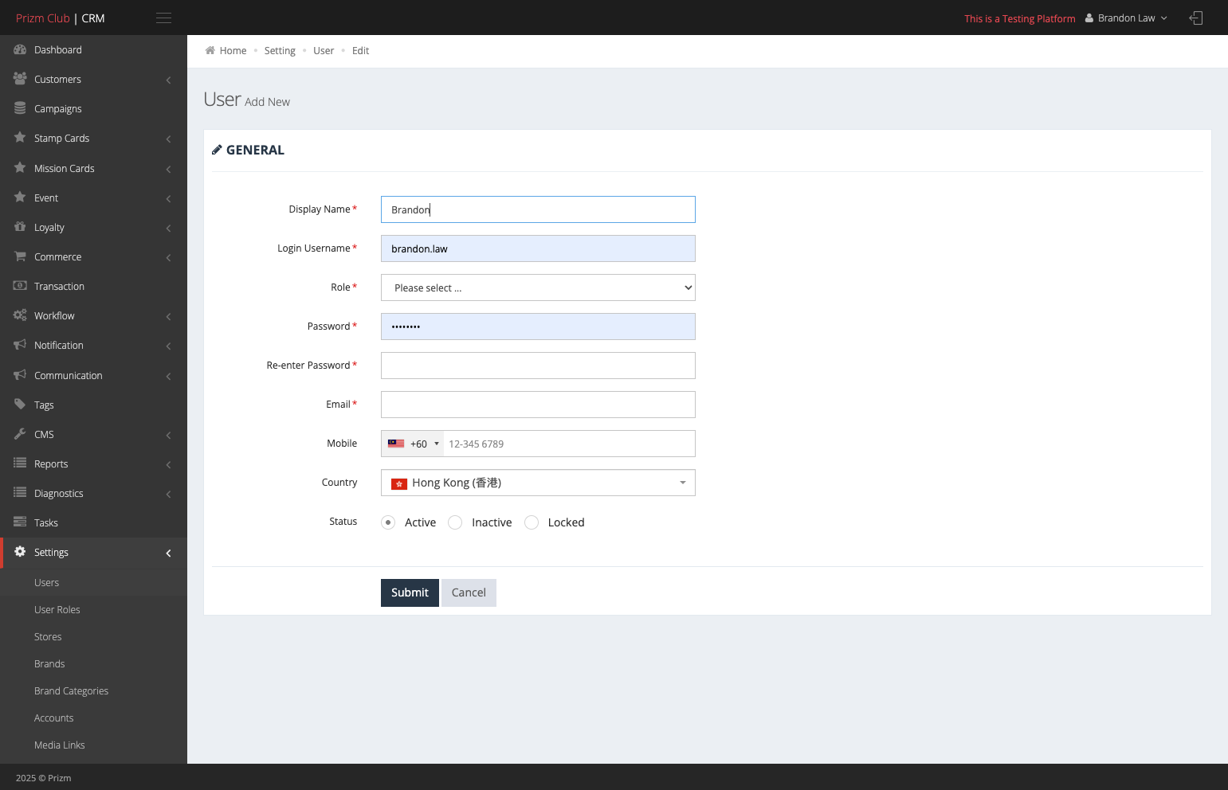Select the Active status radio button

[x=388, y=522]
